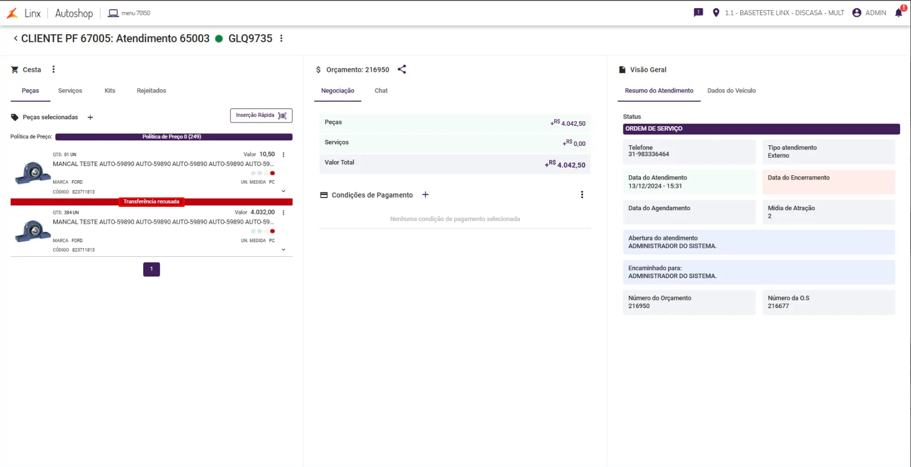Image resolution: width=911 pixels, height=467 pixels.
Task: Click the share icon beside Orçamento
Action: click(402, 69)
